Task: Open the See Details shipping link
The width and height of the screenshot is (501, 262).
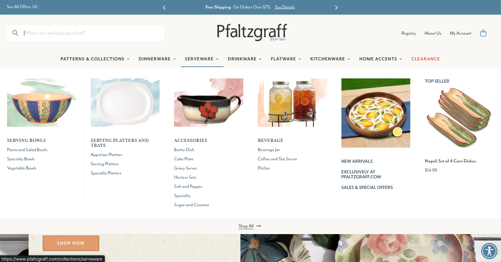Action: pos(285,7)
